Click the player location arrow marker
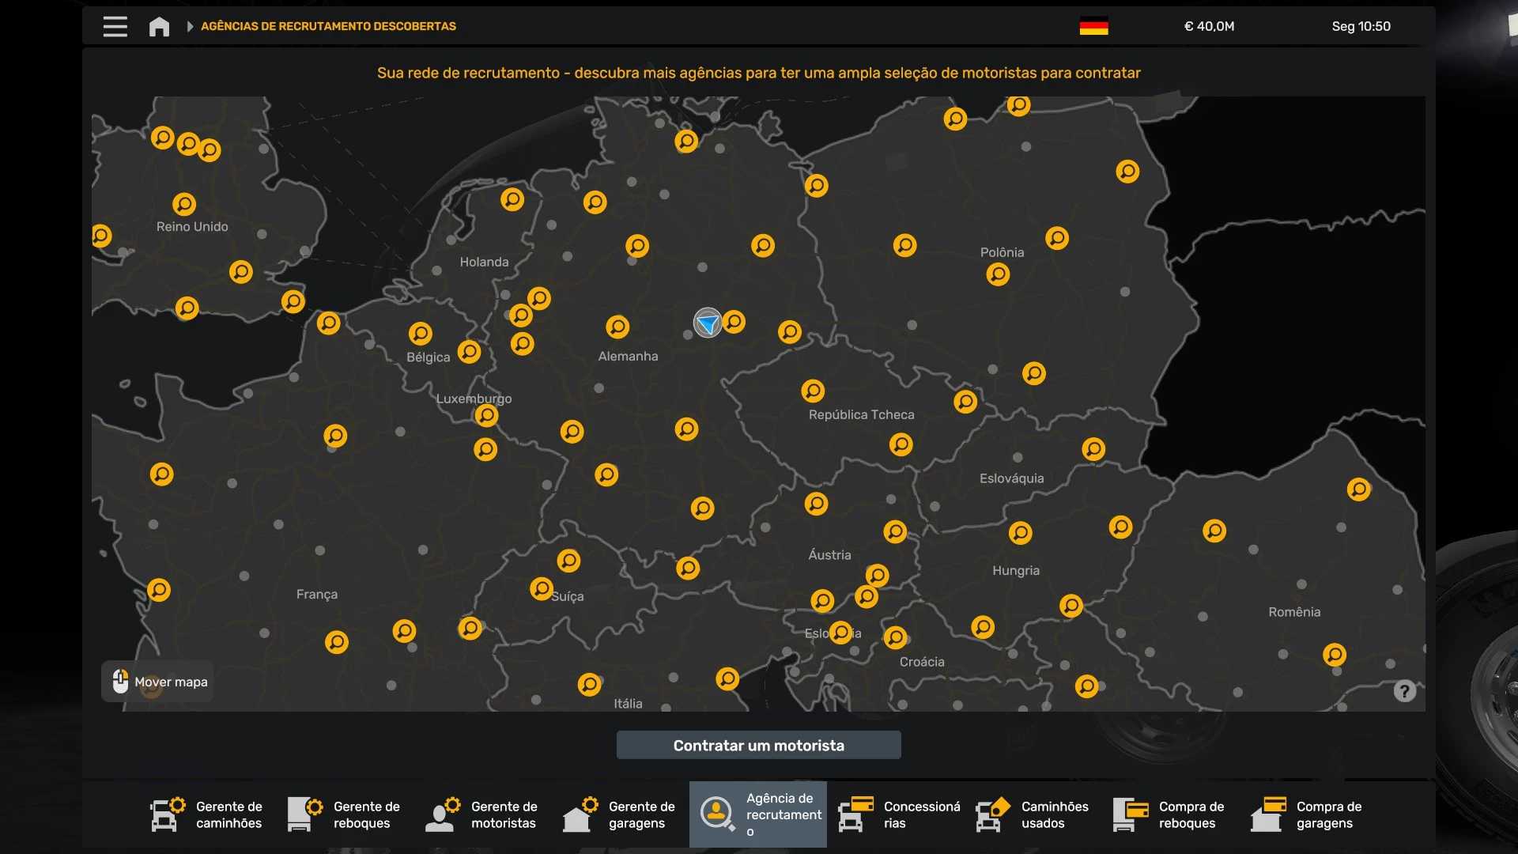 (708, 323)
